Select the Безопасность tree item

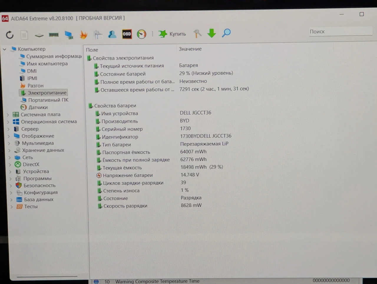coord(36,186)
